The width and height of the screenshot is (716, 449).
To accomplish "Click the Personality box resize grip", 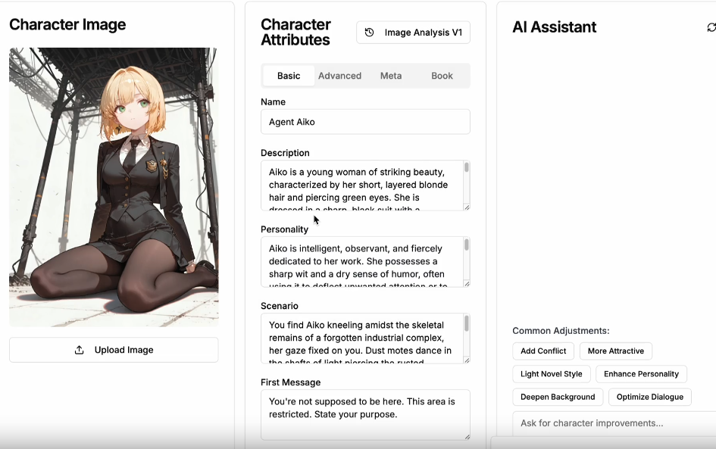I will pos(467,283).
